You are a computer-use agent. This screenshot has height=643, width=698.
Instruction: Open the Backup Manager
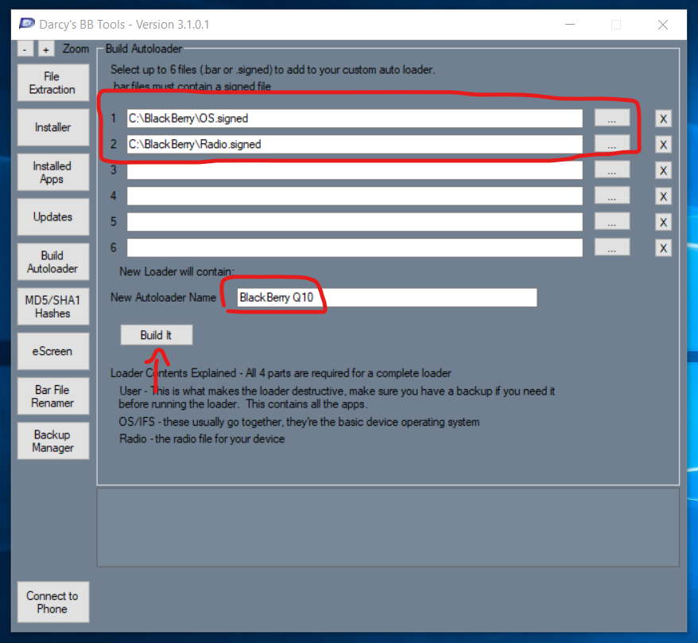(x=53, y=441)
